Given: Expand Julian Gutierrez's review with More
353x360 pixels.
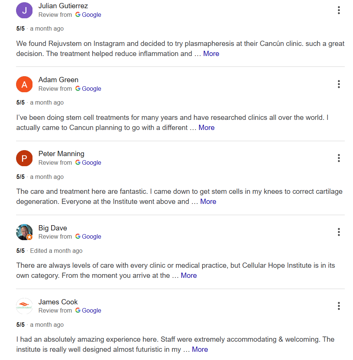Looking at the screenshot, I should (x=211, y=53).
